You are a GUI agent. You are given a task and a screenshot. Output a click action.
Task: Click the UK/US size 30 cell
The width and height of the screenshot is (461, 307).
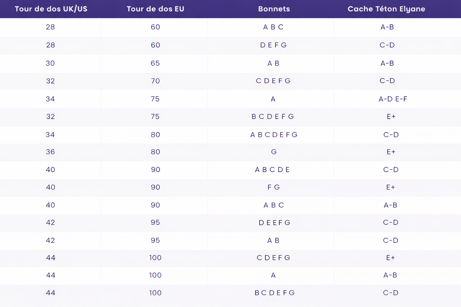click(x=50, y=63)
